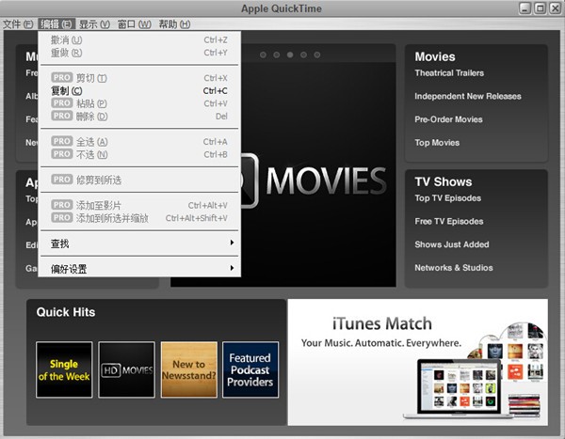Select the Free TV Episodes link
Screen dimensions: 565x439
(448, 222)
